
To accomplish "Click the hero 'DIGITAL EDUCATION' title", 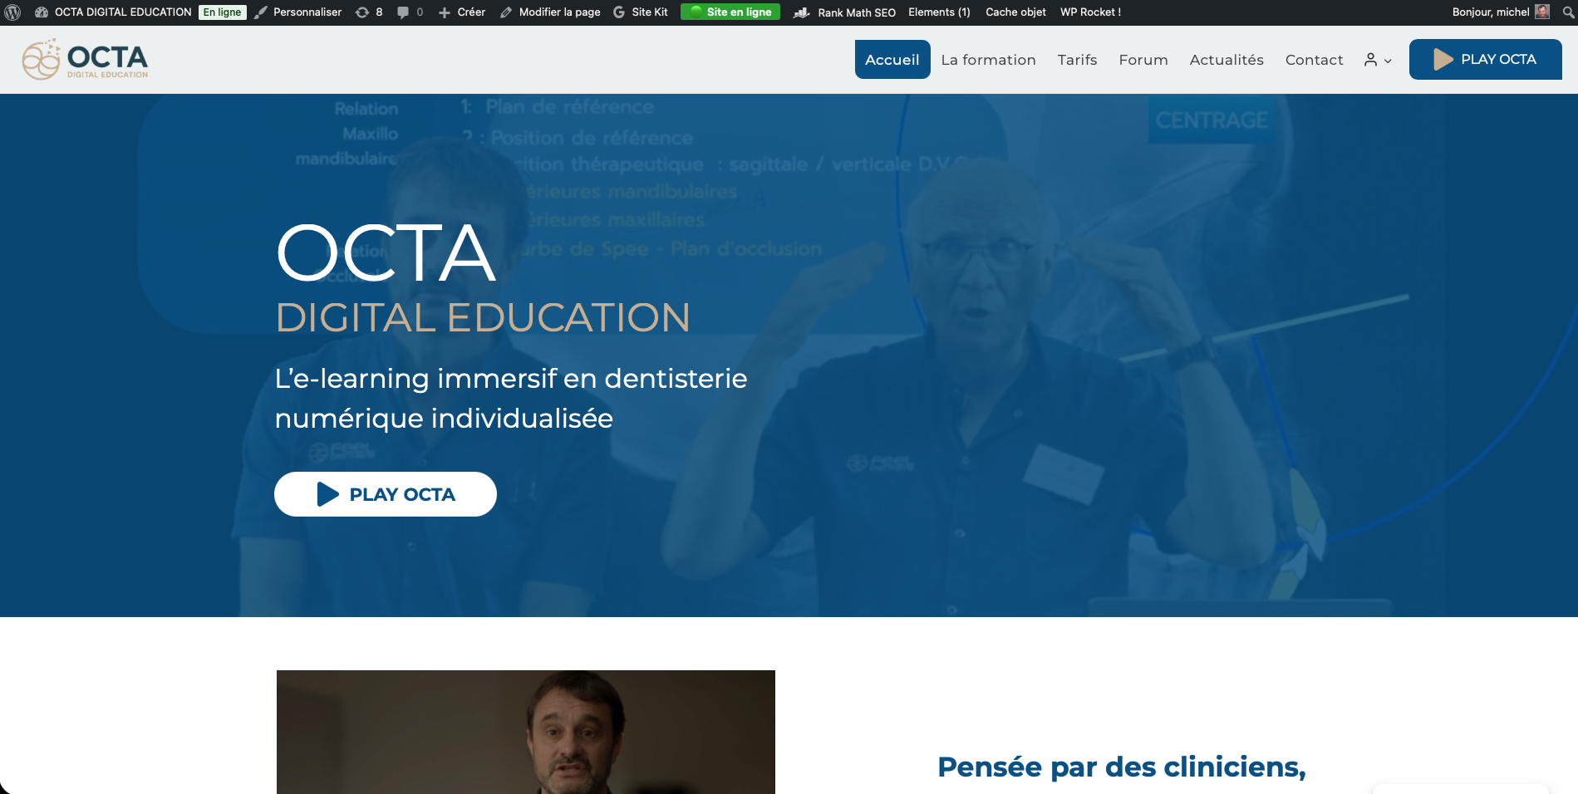I will coord(483,317).
